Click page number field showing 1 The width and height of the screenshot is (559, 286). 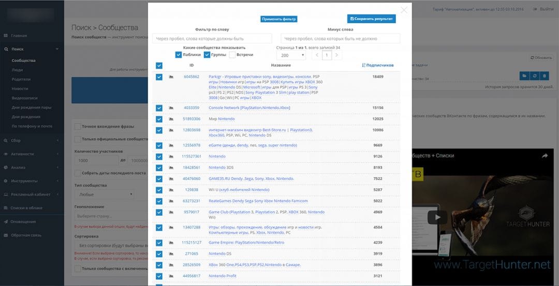click(327, 55)
